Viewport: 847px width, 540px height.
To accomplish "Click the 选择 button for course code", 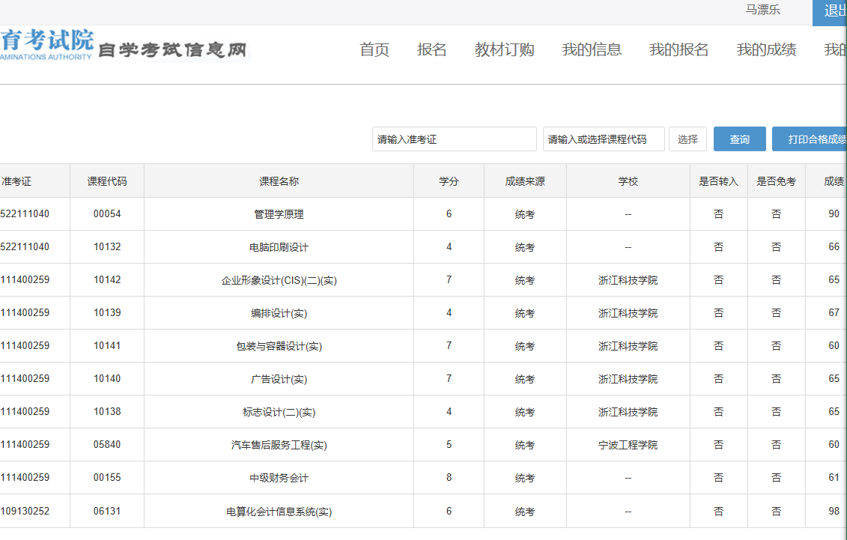I will tap(687, 139).
